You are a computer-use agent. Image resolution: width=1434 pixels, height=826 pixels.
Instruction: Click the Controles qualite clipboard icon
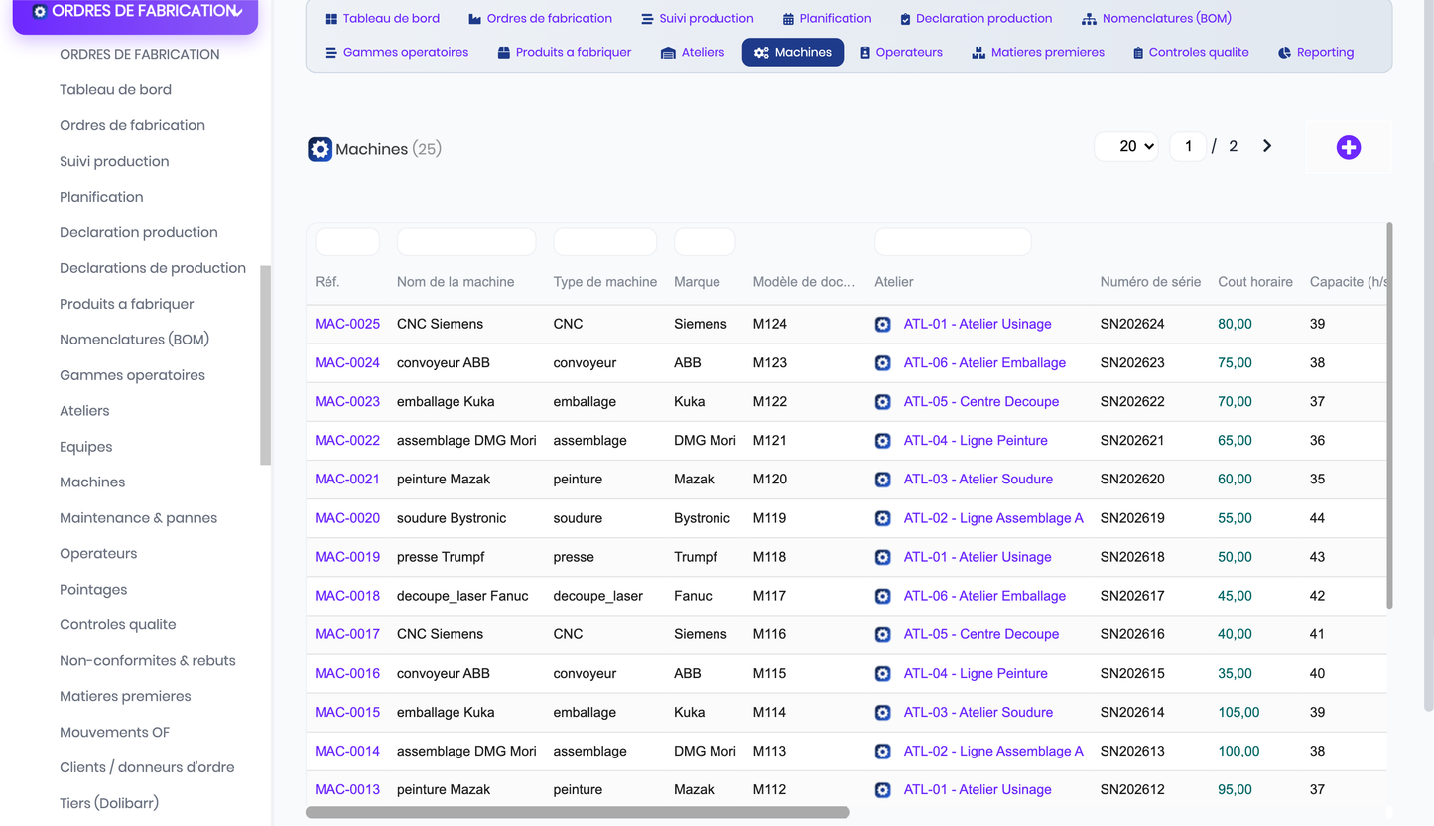(1138, 53)
